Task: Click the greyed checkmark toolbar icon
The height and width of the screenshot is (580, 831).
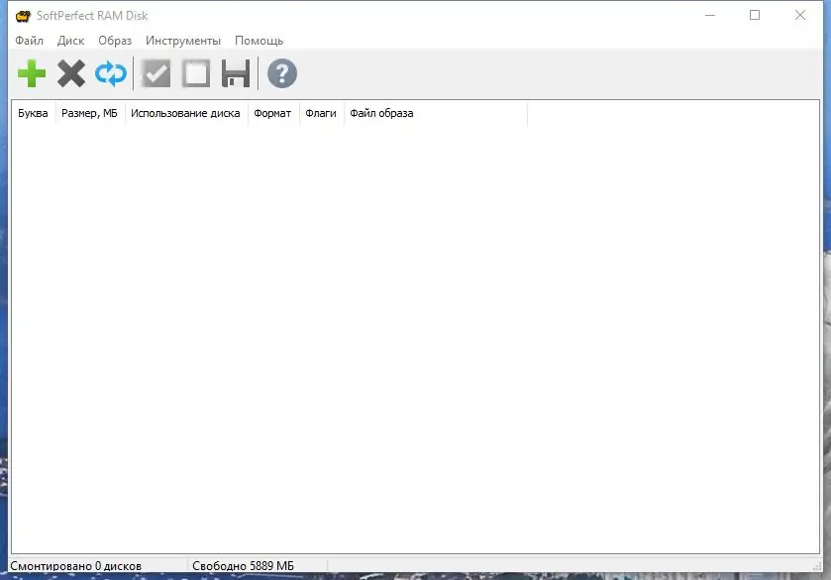Action: 156,73
